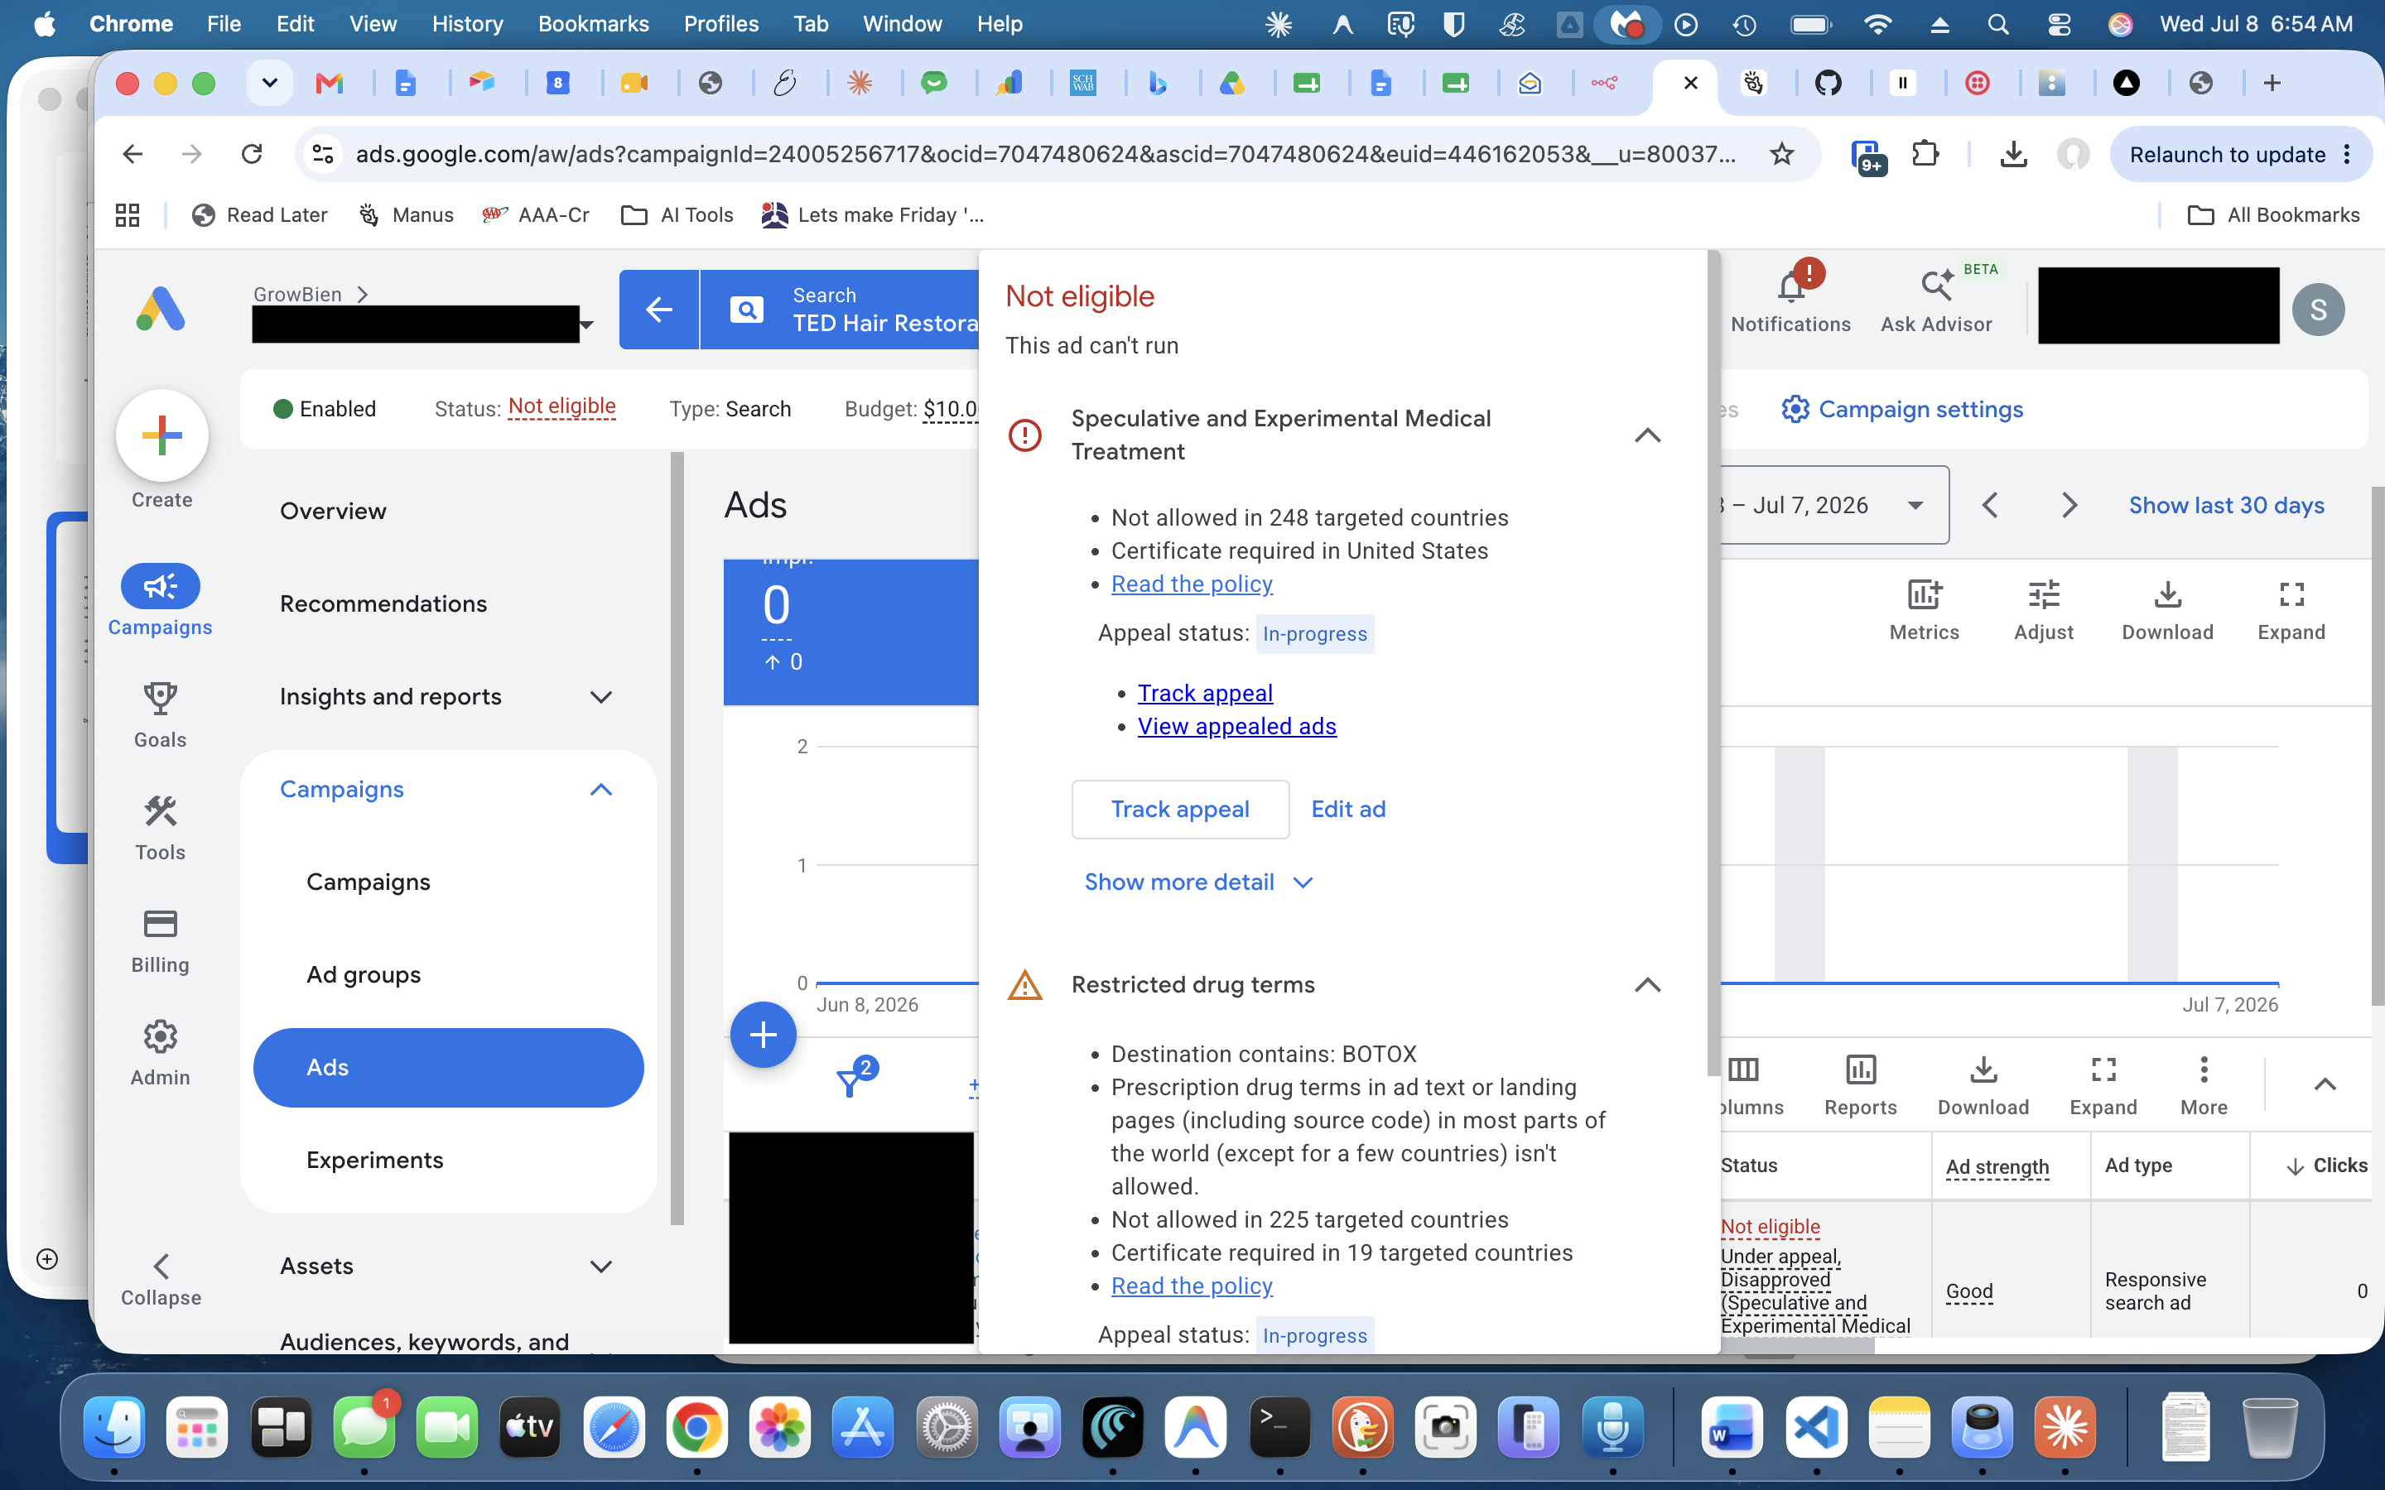Image resolution: width=2385 pixels, height=1490 pixels.
Task: Collapse table toolbar chevron up
Action: coord(2325,1084)
